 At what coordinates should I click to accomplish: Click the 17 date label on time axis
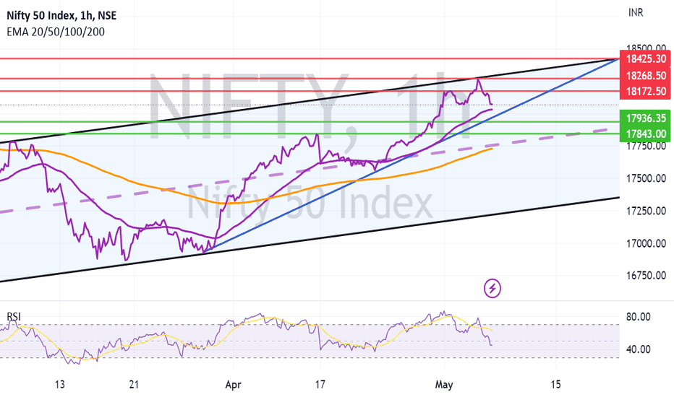pos(320,384)
